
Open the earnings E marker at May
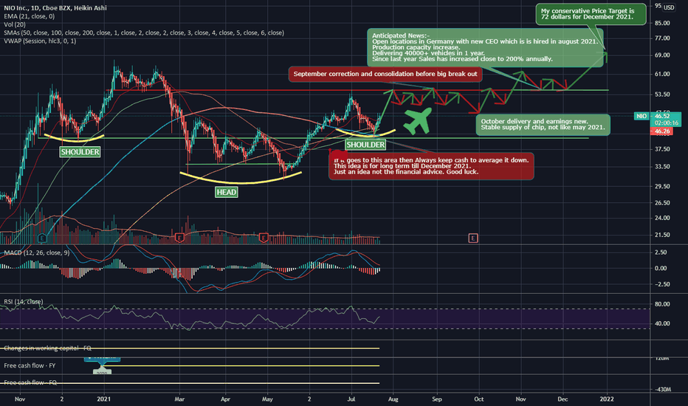264,238
